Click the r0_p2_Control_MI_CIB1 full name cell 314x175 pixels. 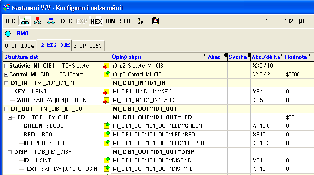click(159, 74)
